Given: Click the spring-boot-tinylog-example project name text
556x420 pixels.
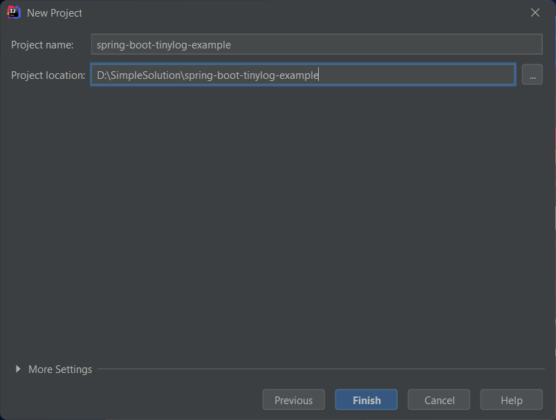Looking at the screenshot, I should pyautogui.click(x=164, y=44).
